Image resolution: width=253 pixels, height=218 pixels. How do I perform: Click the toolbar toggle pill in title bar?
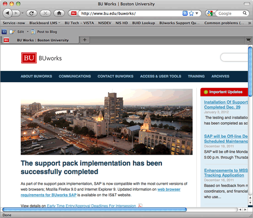tap(247, 4)
